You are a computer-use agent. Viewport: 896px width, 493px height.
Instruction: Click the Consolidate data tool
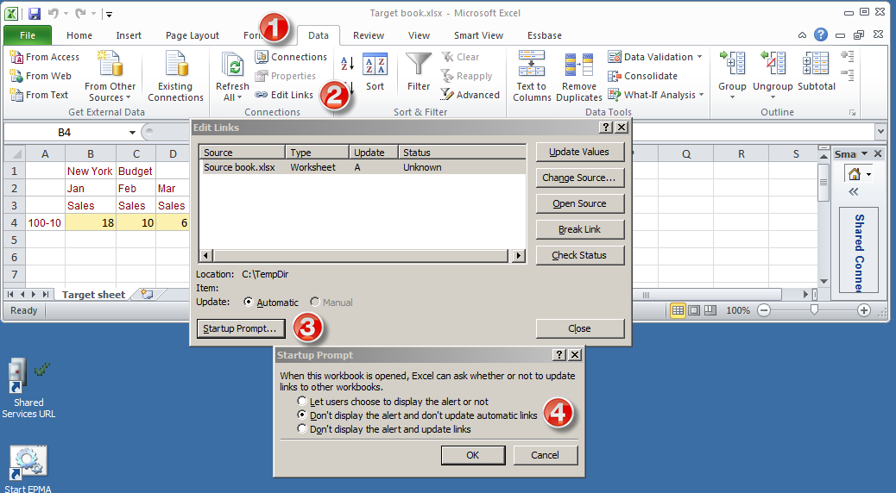tap(643, 76)
